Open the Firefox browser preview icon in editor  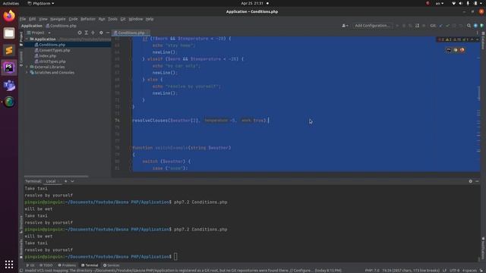click(x=462, y=50)
